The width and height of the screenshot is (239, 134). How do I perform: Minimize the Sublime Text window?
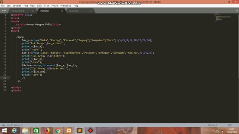click(x=224, y=2)
